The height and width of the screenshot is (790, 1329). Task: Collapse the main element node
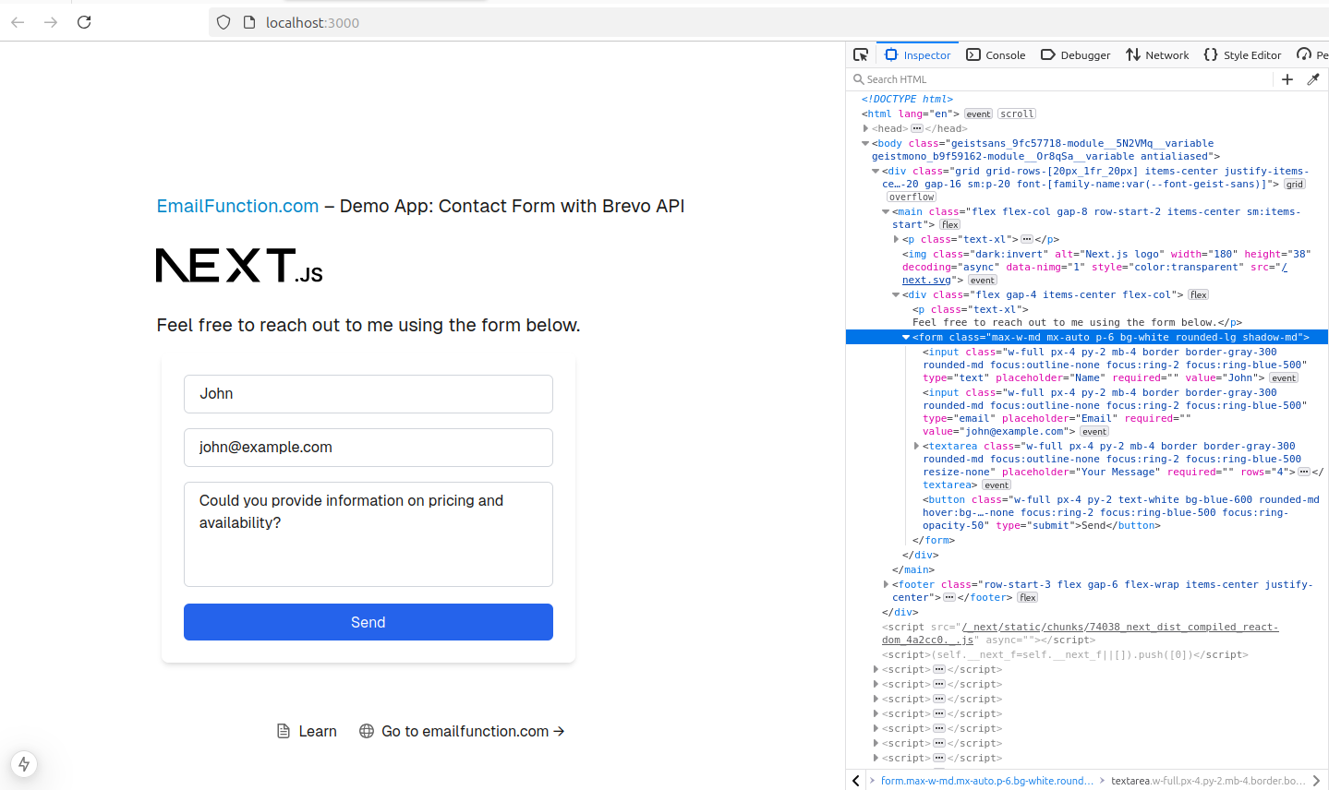(886, 211)
